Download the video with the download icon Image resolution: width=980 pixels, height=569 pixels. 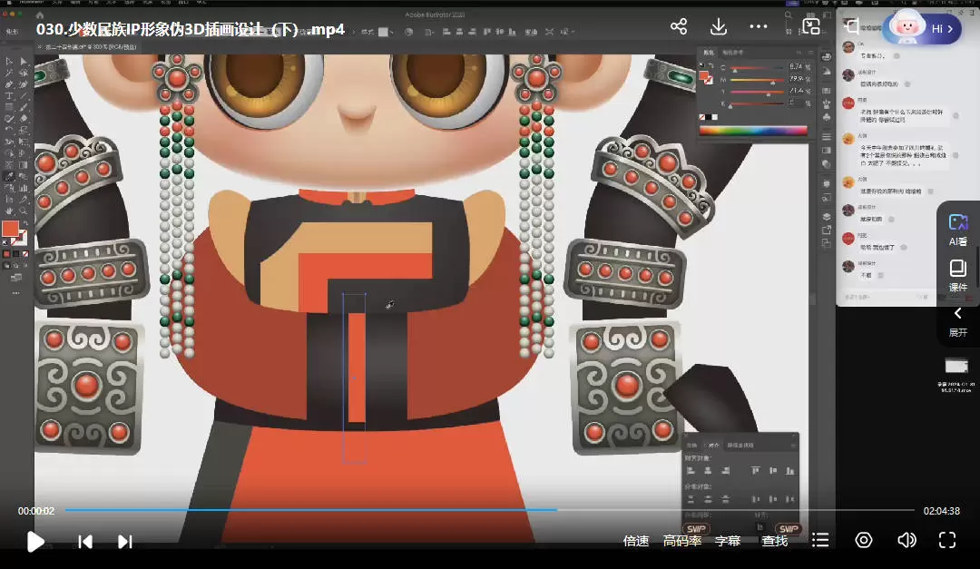(719, 26)
